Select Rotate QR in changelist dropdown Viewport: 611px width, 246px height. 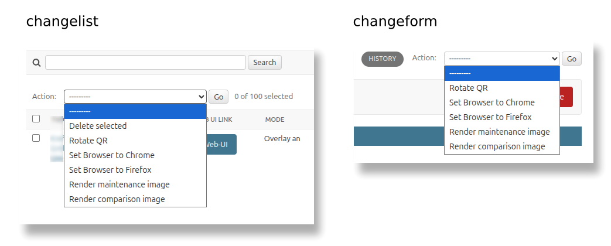point(88,141)
